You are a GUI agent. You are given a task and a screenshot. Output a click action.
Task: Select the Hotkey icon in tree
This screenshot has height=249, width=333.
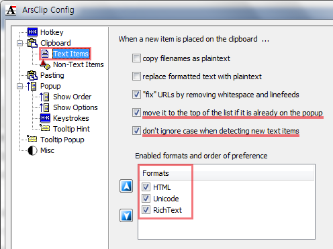[32, 32]
